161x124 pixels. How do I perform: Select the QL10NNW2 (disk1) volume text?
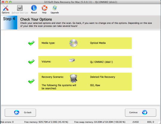pyautogui.click(x=101, y=62)
